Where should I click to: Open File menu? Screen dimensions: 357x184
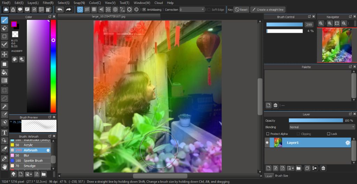[6, 3]
